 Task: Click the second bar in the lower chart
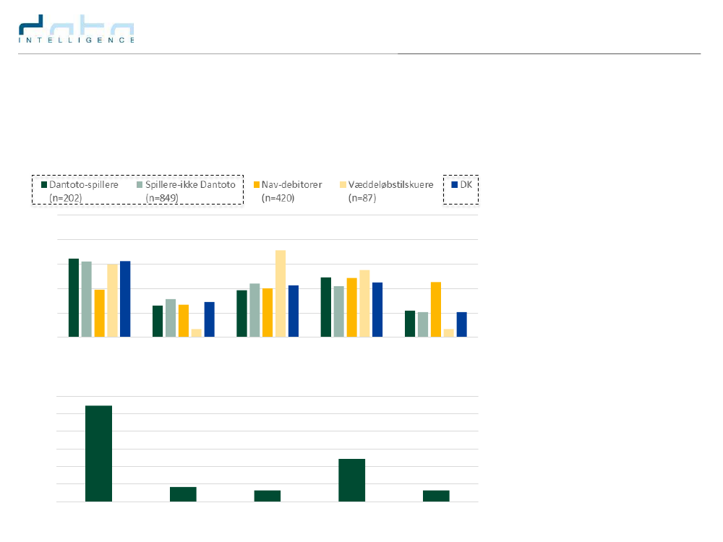pos(183,494)
